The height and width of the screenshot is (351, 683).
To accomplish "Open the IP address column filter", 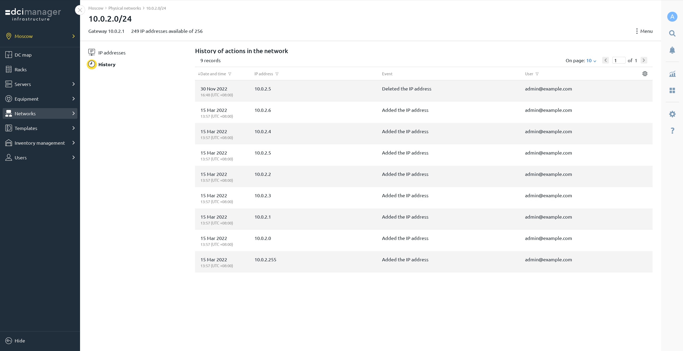I will point(277,74).
